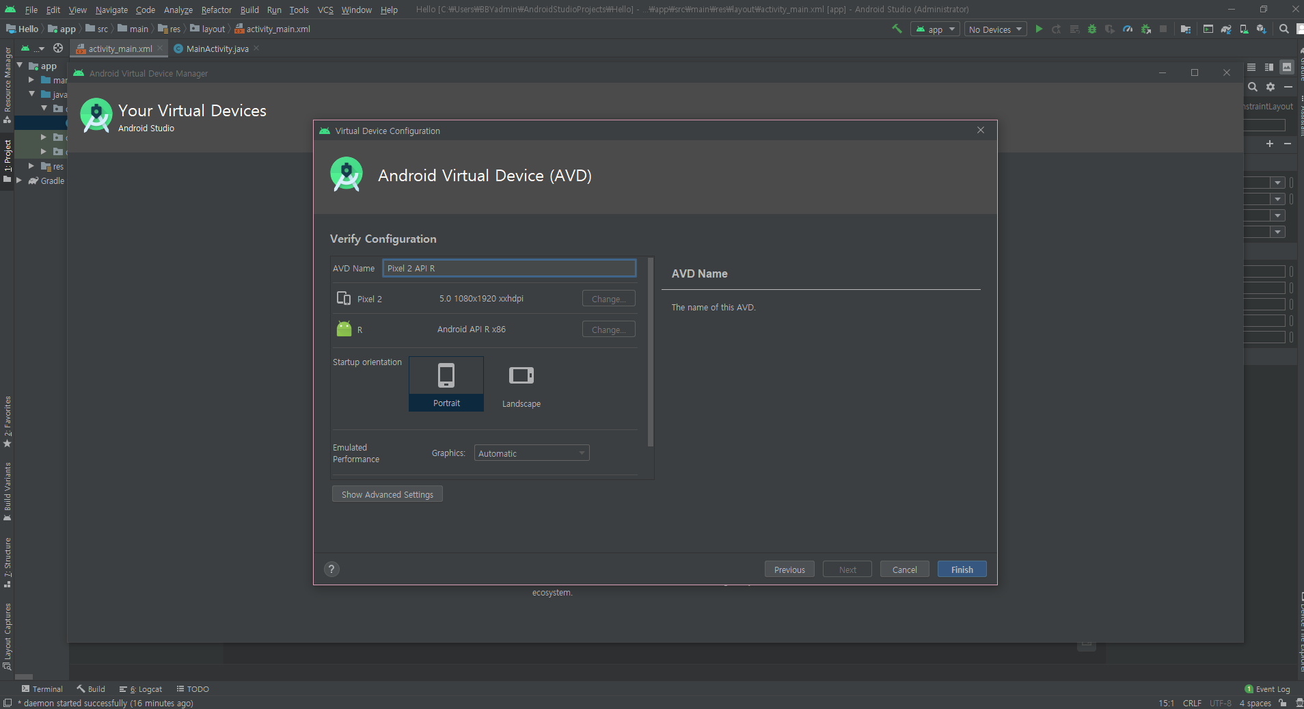The width and height of the screenshot is (1304, 709).
Task: Open the File menu
Action: coord(31,10)
